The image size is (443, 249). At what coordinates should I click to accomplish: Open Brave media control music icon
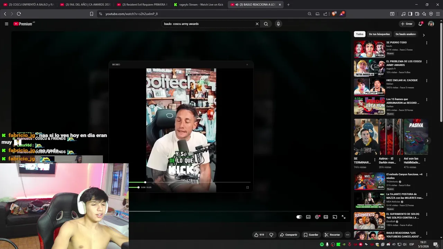(403, 14)
